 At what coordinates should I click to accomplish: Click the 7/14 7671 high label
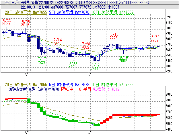pos(57,42)
